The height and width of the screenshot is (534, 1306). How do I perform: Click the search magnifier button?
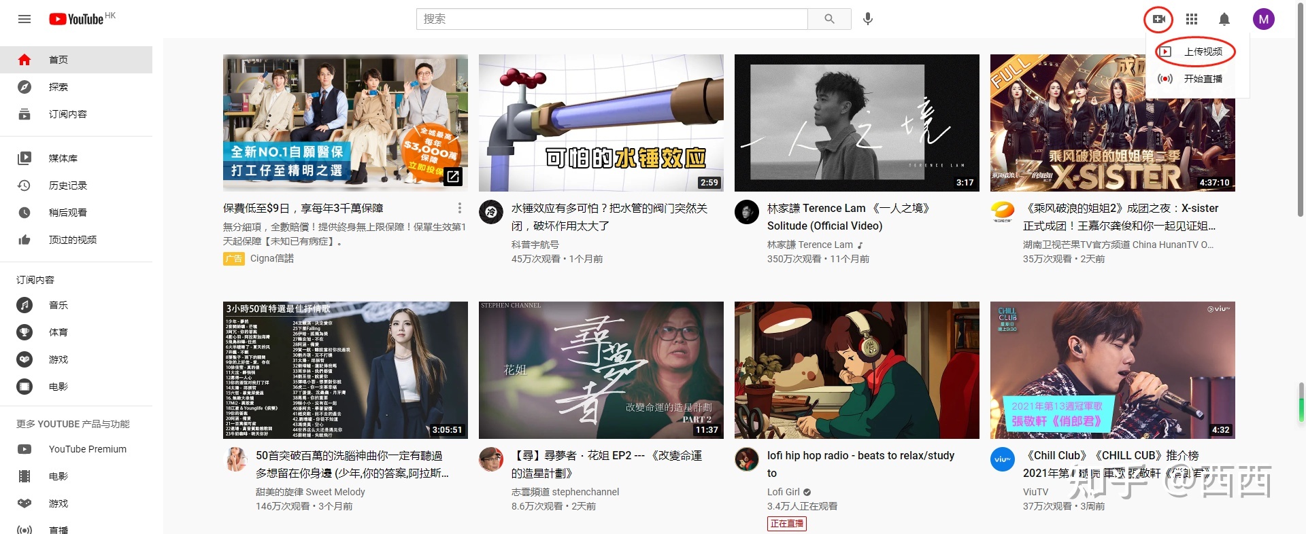pos(829,19)
